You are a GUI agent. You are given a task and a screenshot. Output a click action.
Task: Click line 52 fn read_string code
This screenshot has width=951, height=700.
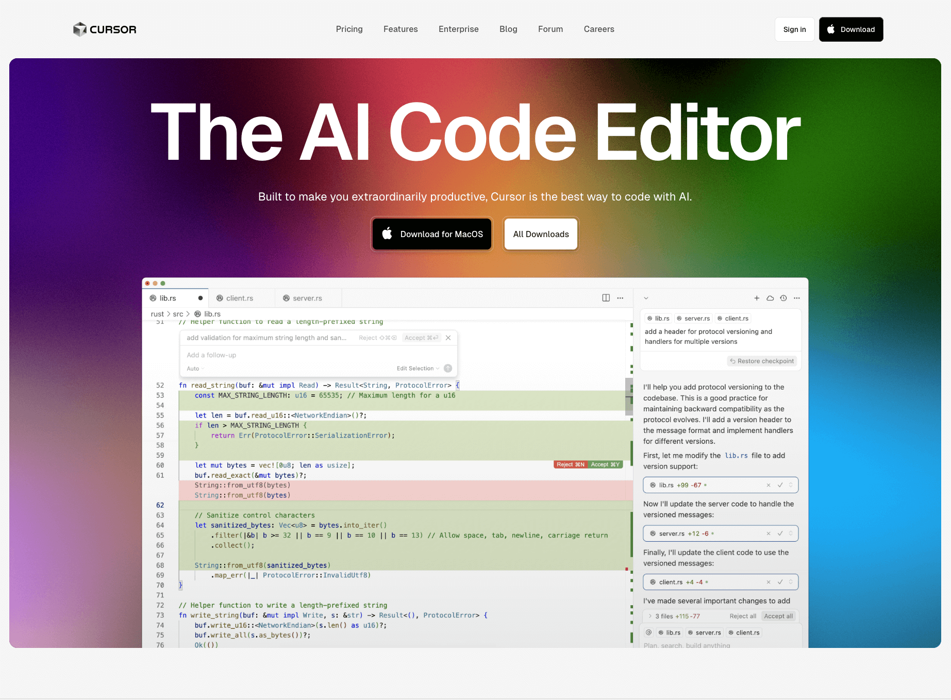319,385
